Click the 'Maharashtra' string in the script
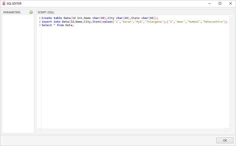This screenshot has width=236, height=146. coord(213,22)
